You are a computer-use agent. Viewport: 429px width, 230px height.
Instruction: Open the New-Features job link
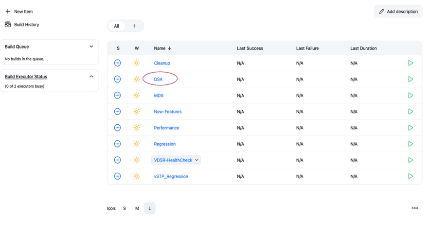(167, 112)
